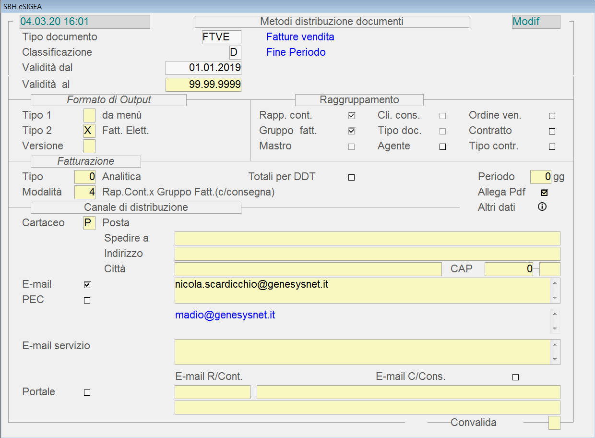Uncheck the E-mail checkbox
Image resolution: width=595 pixels, height=438 pixels.
tap(87, 285)
